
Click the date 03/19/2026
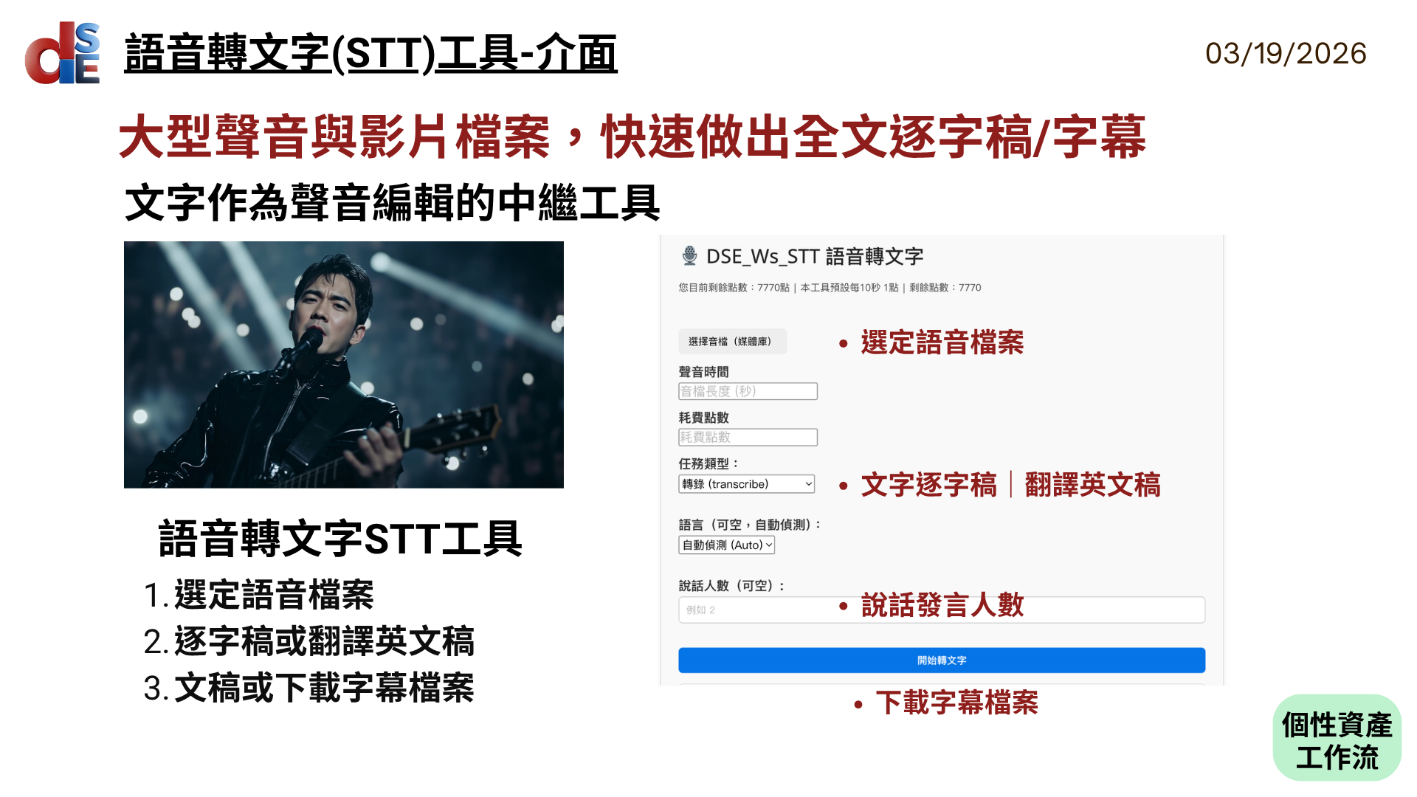[1286, 53]
